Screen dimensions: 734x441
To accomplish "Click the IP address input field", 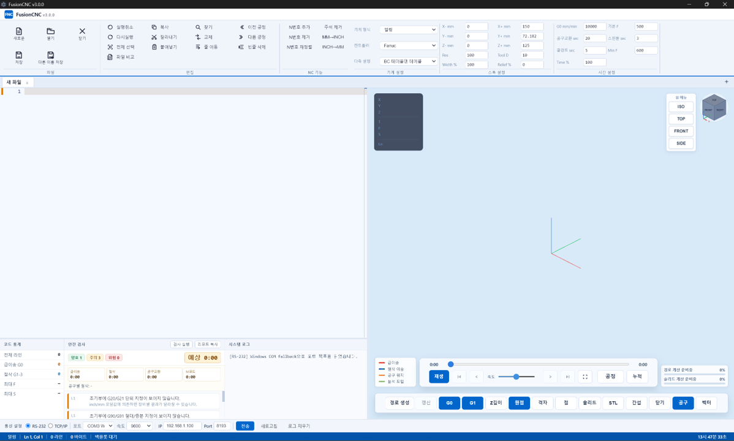I will [182, 426].
